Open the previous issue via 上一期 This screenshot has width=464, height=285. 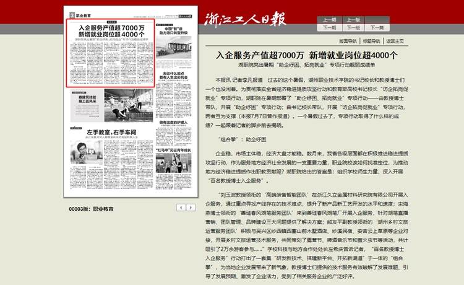(x=329, y=20)
